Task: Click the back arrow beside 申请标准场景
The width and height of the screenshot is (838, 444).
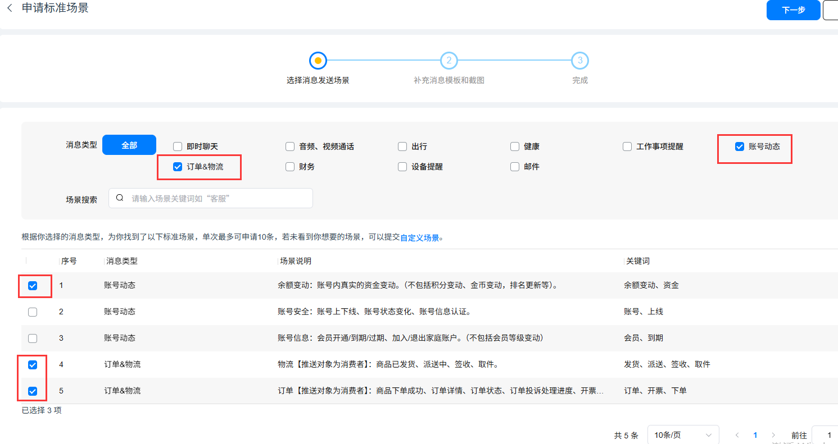Action: click(x=10, y=8)
